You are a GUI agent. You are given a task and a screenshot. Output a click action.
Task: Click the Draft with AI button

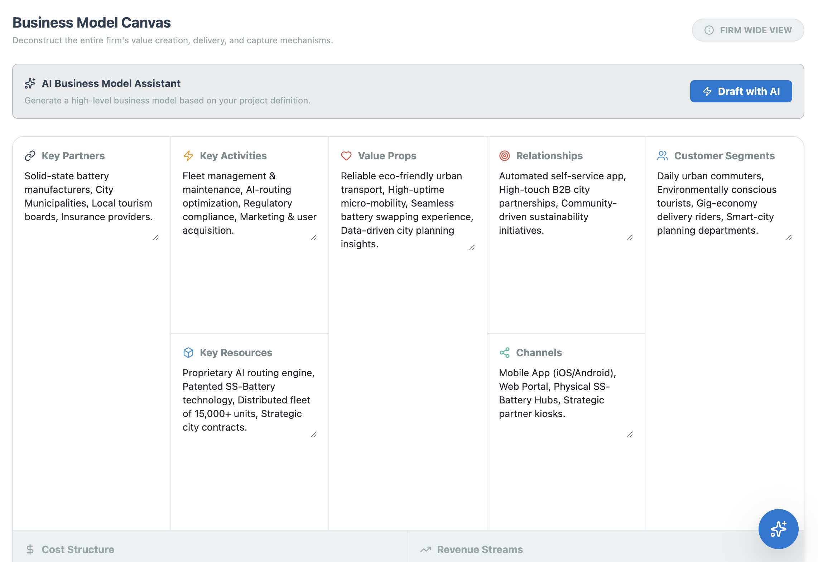point(741,91)
